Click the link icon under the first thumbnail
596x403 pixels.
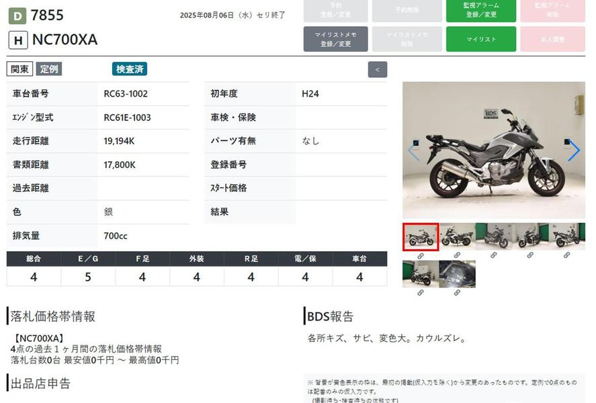pyautogui.click(x=421, y=256)
